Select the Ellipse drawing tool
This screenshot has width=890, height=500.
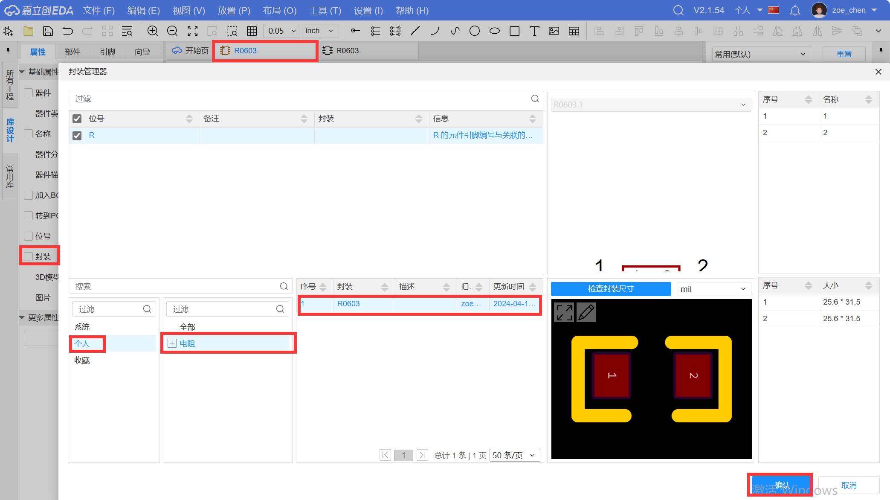tap(495, 31)
